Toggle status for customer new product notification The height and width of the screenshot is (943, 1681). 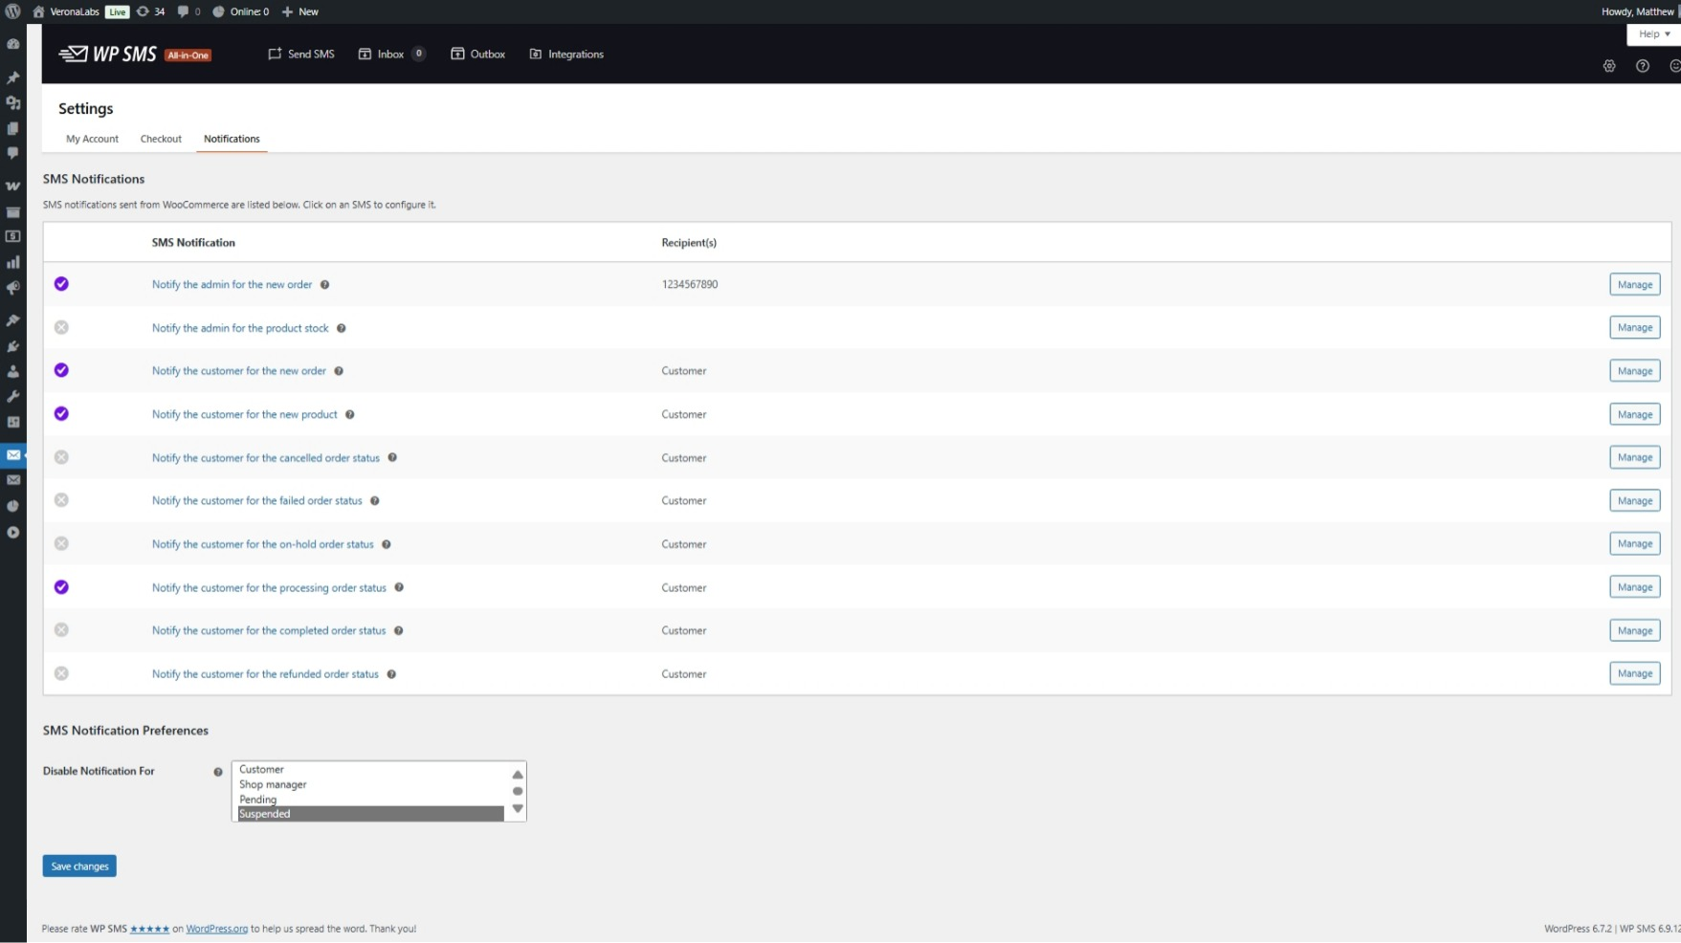click(61, 414)
